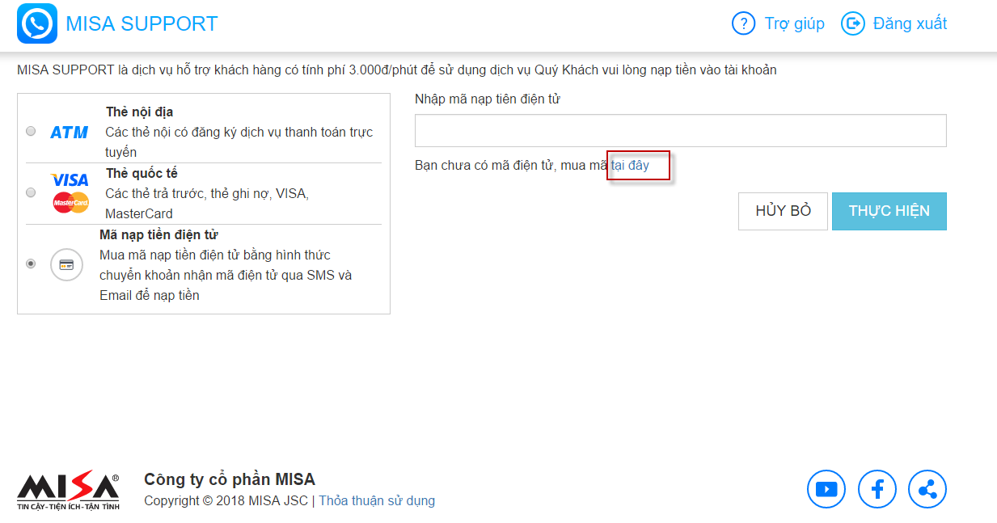Click the VISA MasterCard logo
Screen dimensions: 997x523
[70, 192]
